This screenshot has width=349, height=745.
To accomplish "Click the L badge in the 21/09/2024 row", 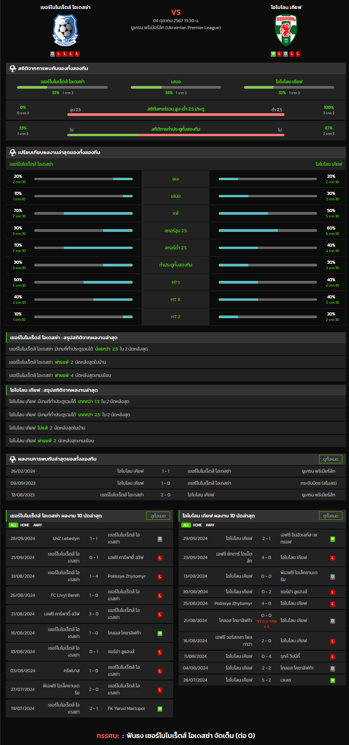I will (x=160, y=558).
